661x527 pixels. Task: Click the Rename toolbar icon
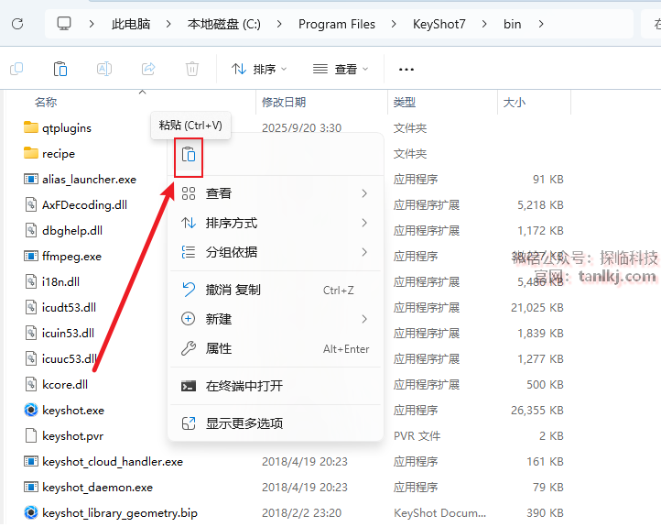point(104,69)
